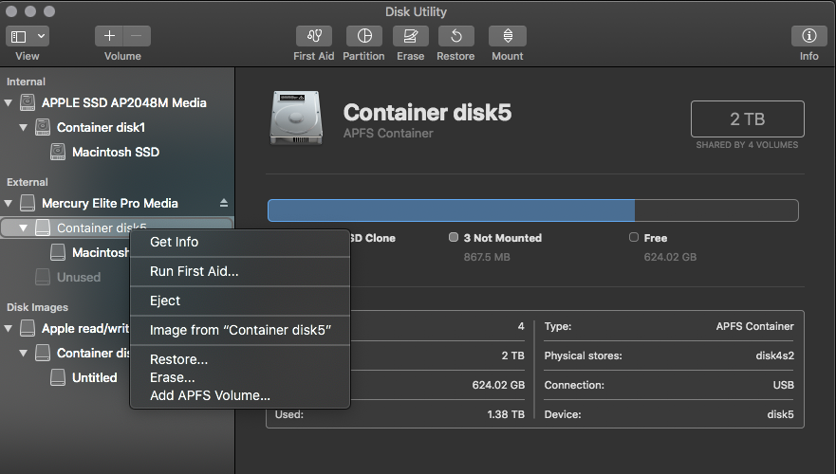Collapse APPLE SSD AP2048M Media tree
The width and height of the screenshot is (836, 474).
8,102
